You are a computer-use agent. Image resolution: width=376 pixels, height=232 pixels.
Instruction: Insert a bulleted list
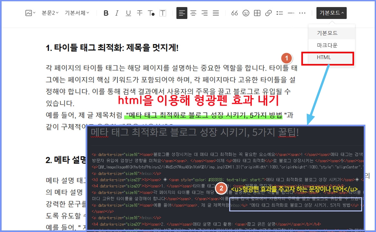coord(280,13)
